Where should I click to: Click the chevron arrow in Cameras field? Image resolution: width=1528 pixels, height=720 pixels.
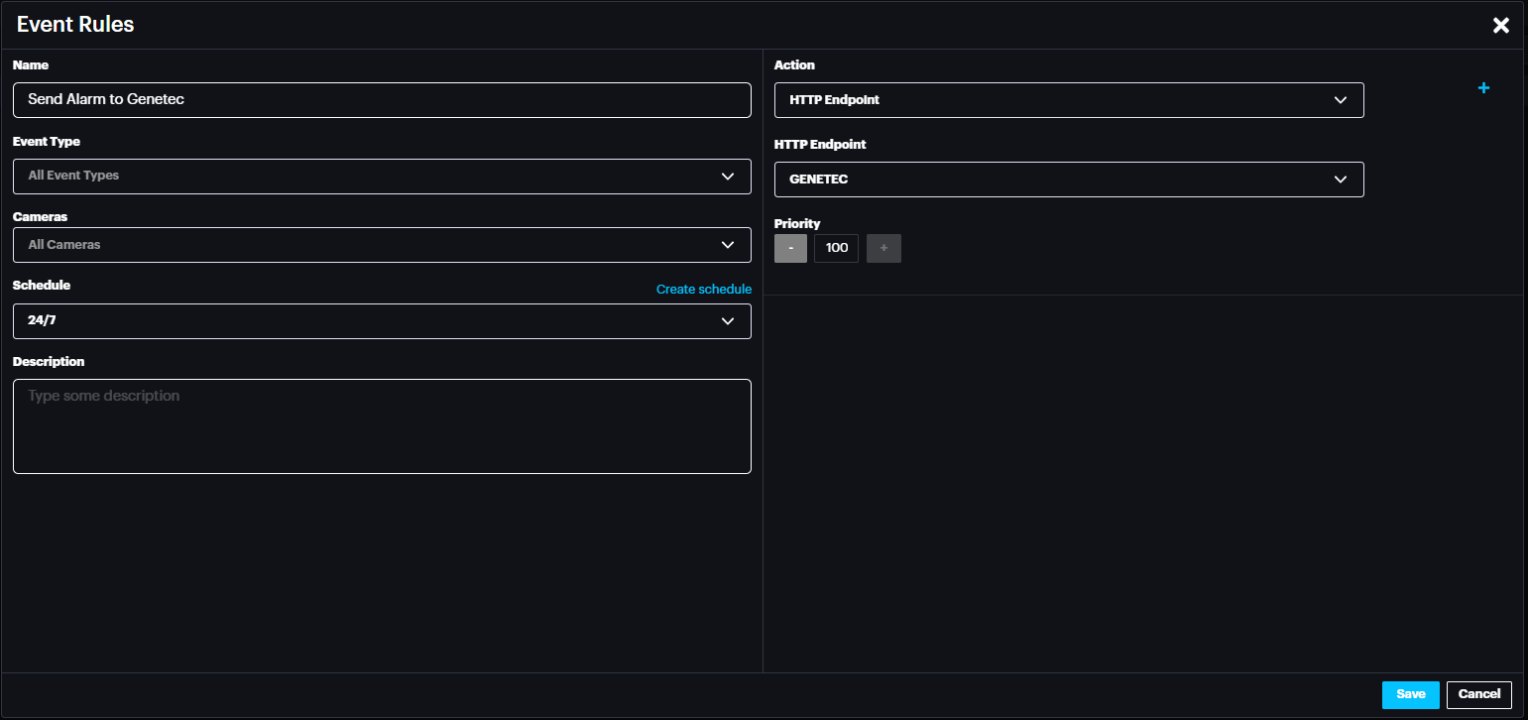(x=728, y=245)
